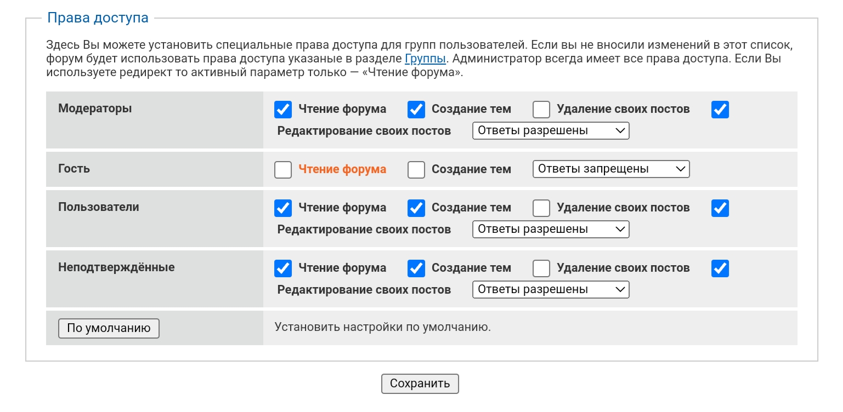This screenshot has width=843, height=412.
Task: Uncheck Чтение форума checkbox for Пользователи
Action: (283, 208)
